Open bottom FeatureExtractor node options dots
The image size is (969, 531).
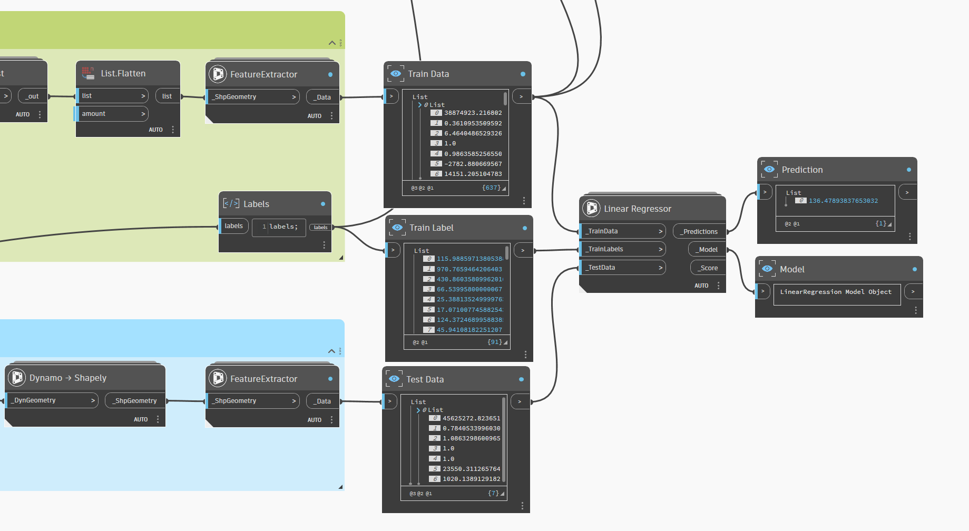click(331, 420)
